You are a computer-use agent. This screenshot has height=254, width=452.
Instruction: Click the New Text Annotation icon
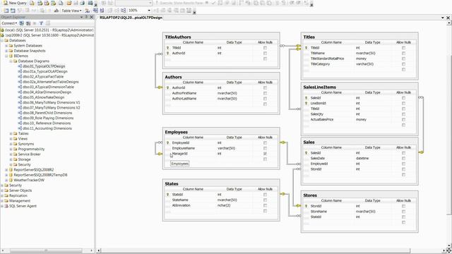click(x=56, y=11)
